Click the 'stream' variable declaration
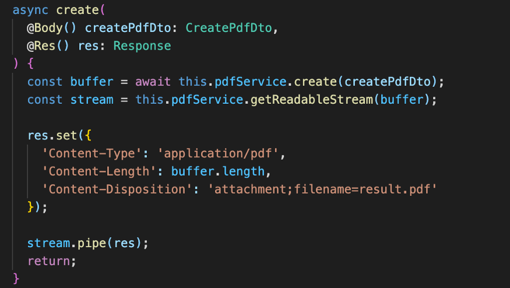Image resolution: width=510 pixels, height=288 pixels. pyautogui.click(x=92, y=100)
